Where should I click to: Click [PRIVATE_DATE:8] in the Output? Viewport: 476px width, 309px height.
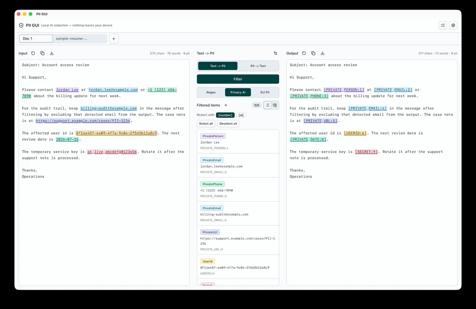(308, 139)
